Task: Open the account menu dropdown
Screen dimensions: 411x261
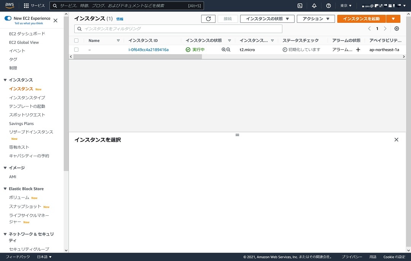Action: [384, 5]
